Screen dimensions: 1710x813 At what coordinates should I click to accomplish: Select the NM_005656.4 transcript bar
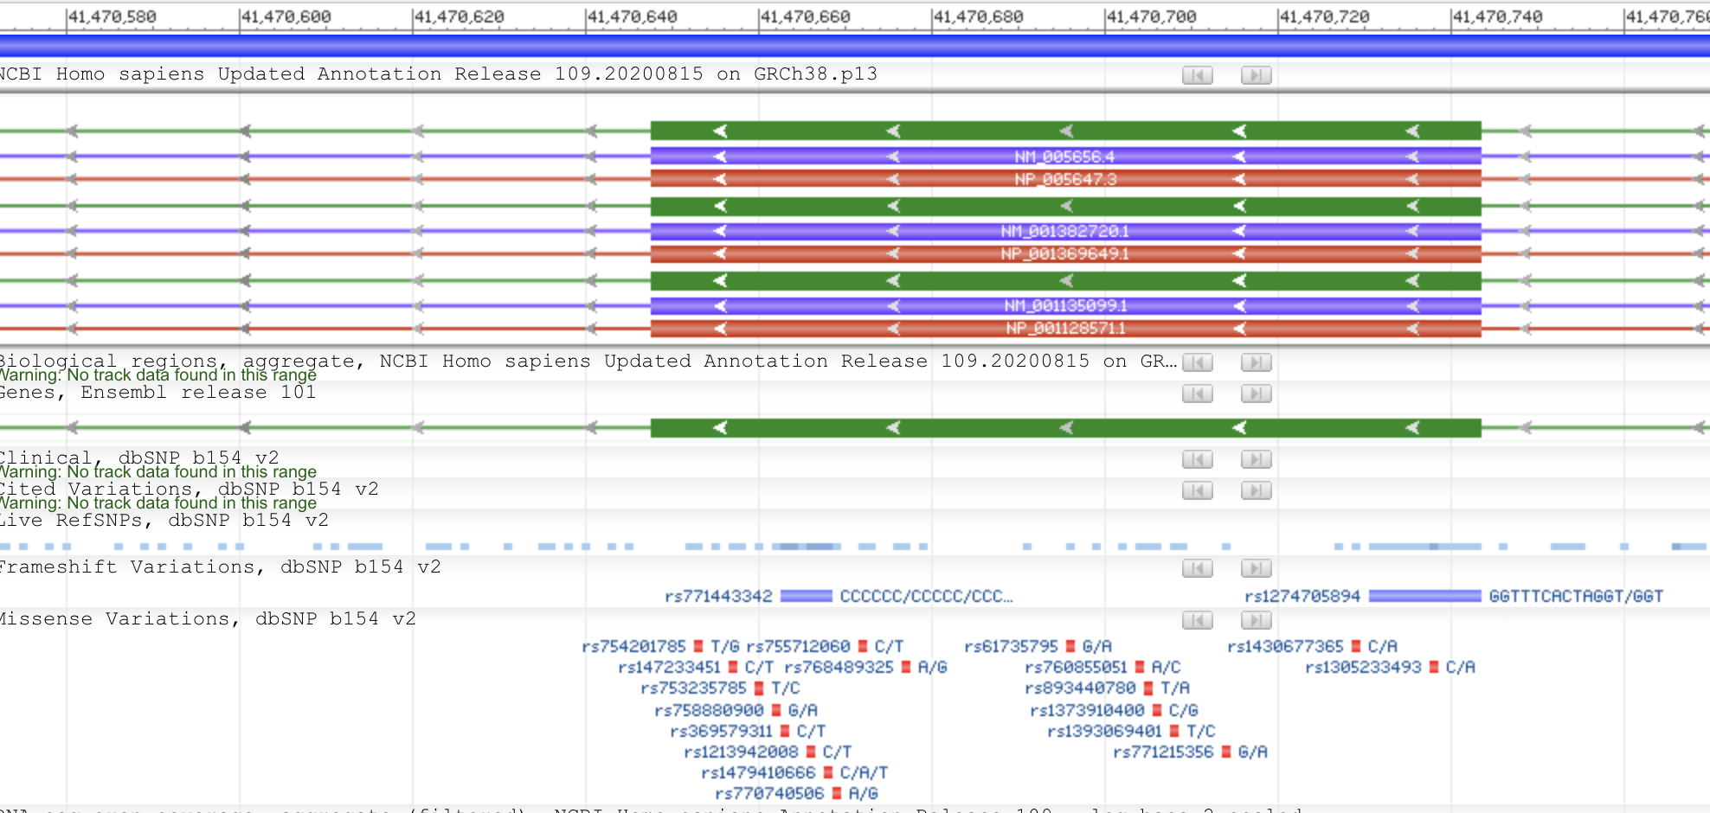(x=1064, y=157)
